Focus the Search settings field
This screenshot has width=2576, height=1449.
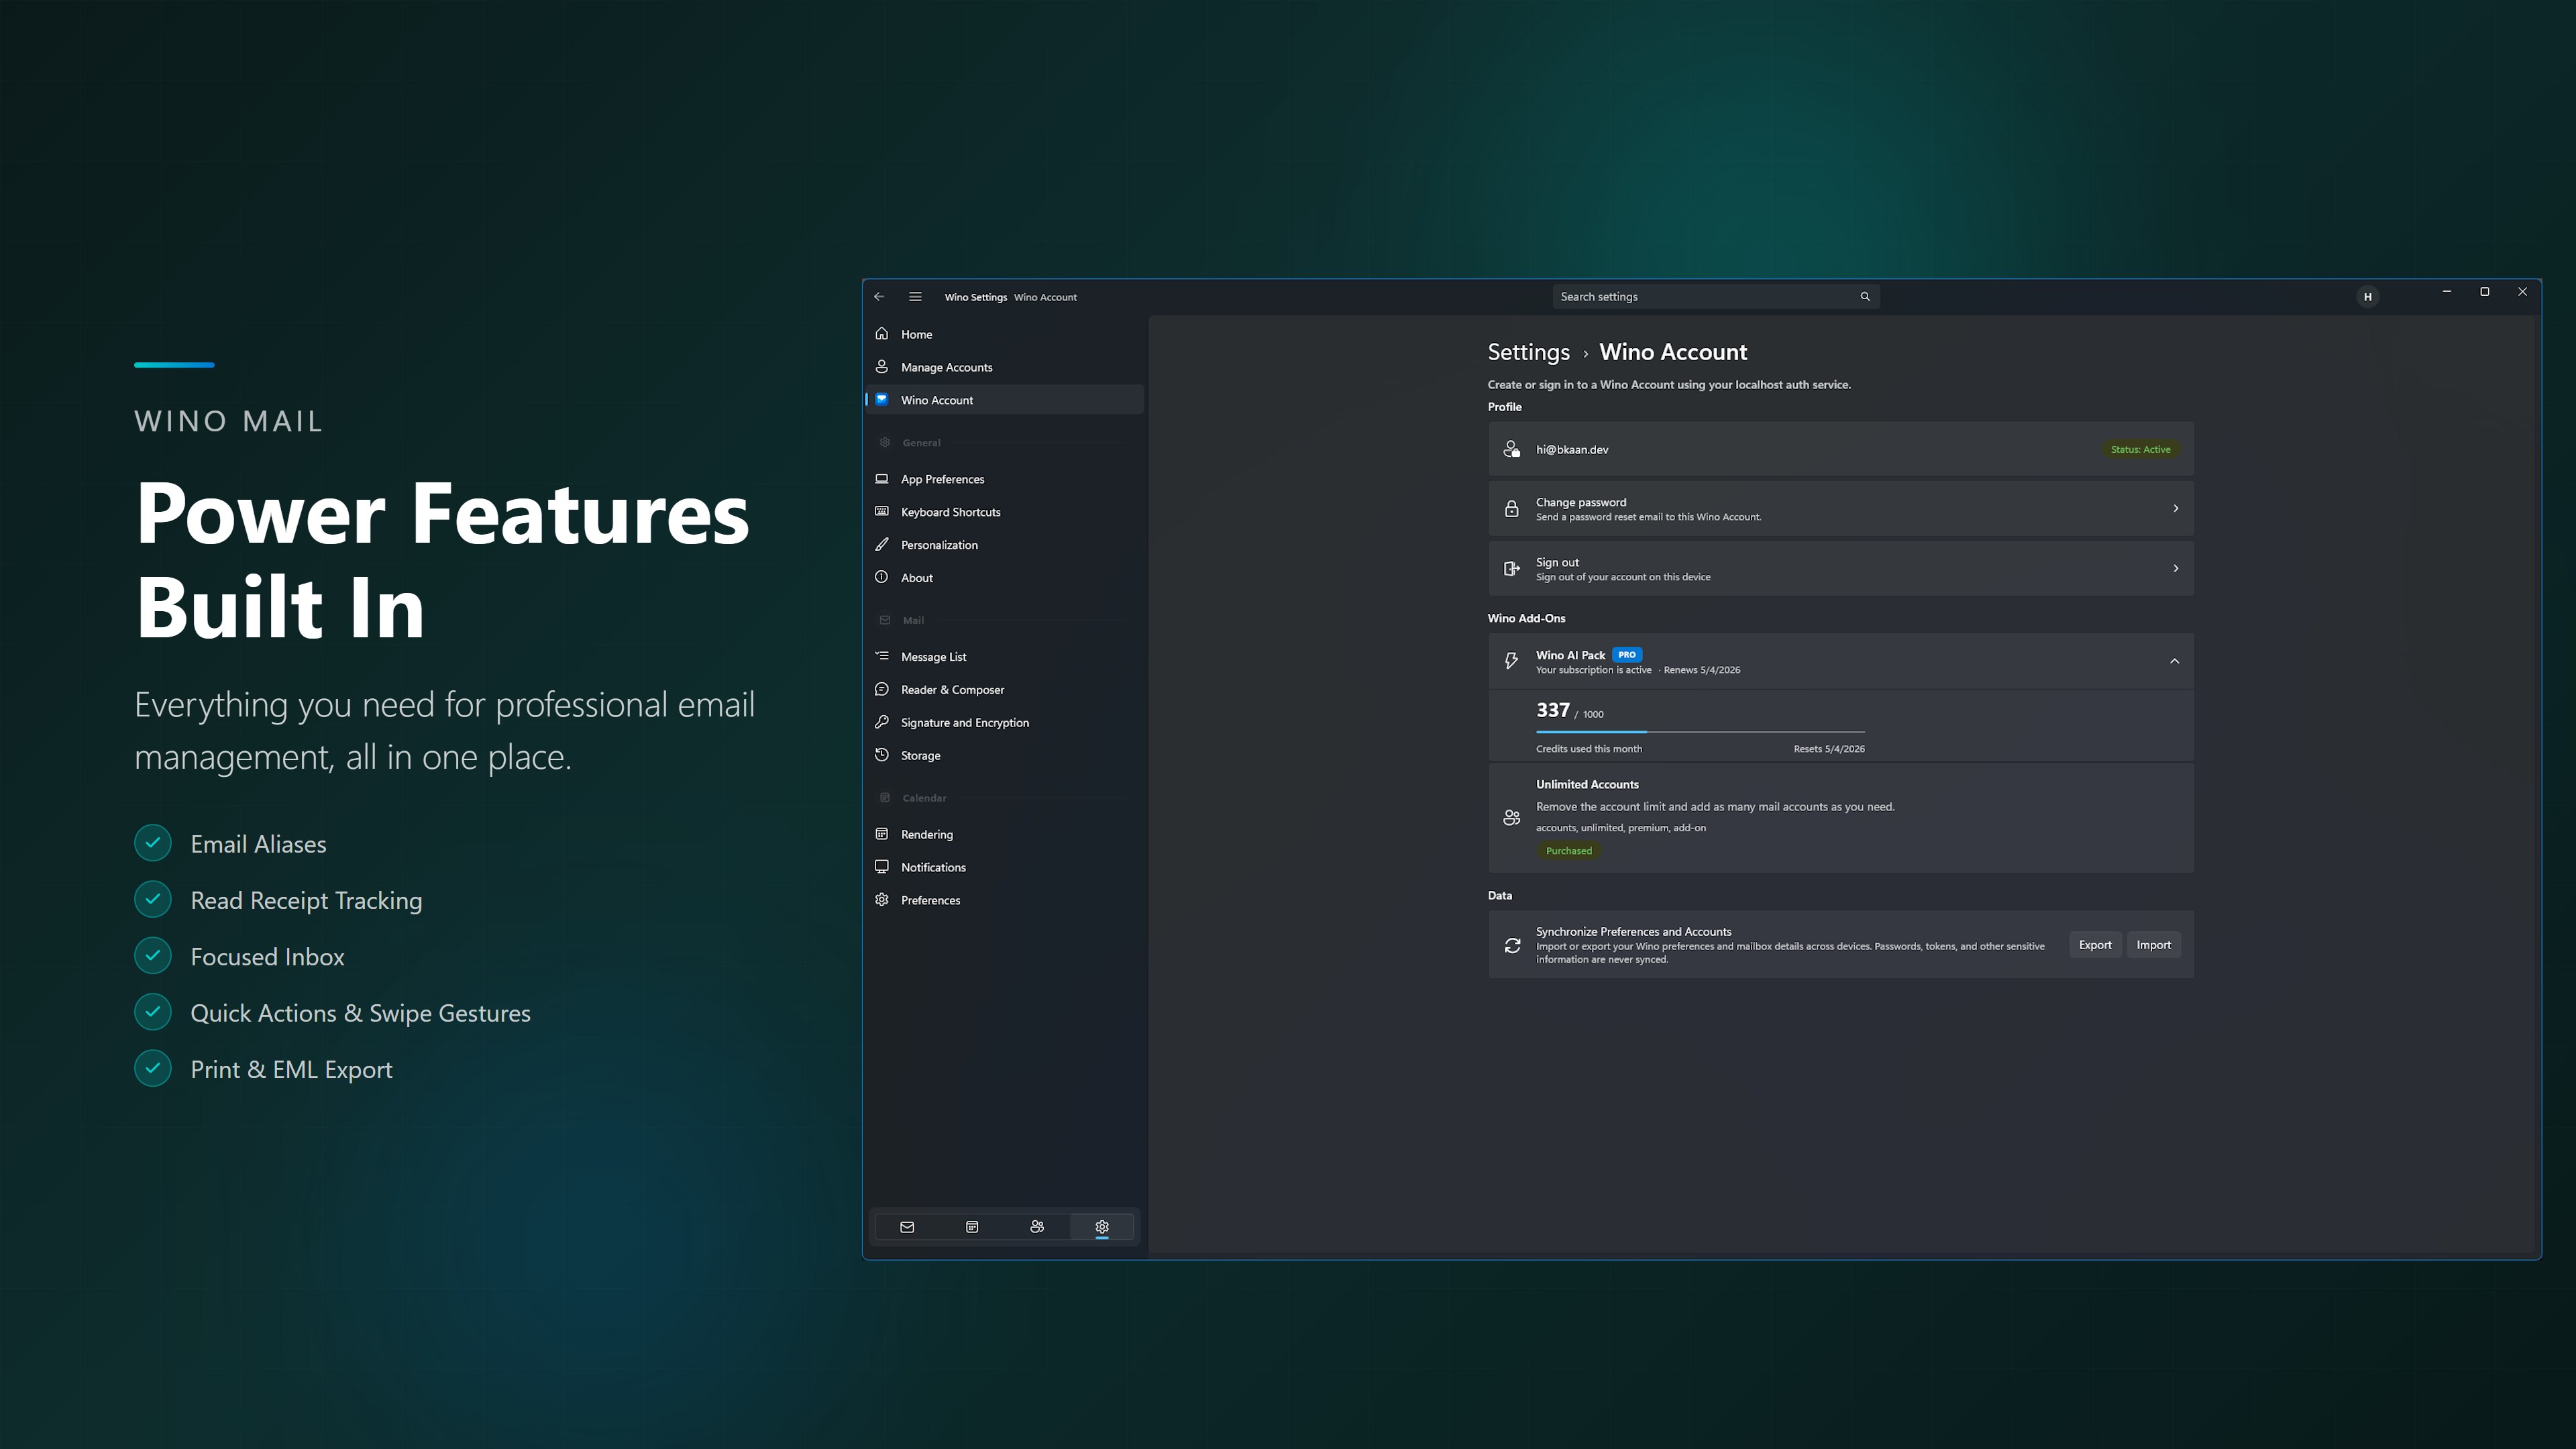1716,297
